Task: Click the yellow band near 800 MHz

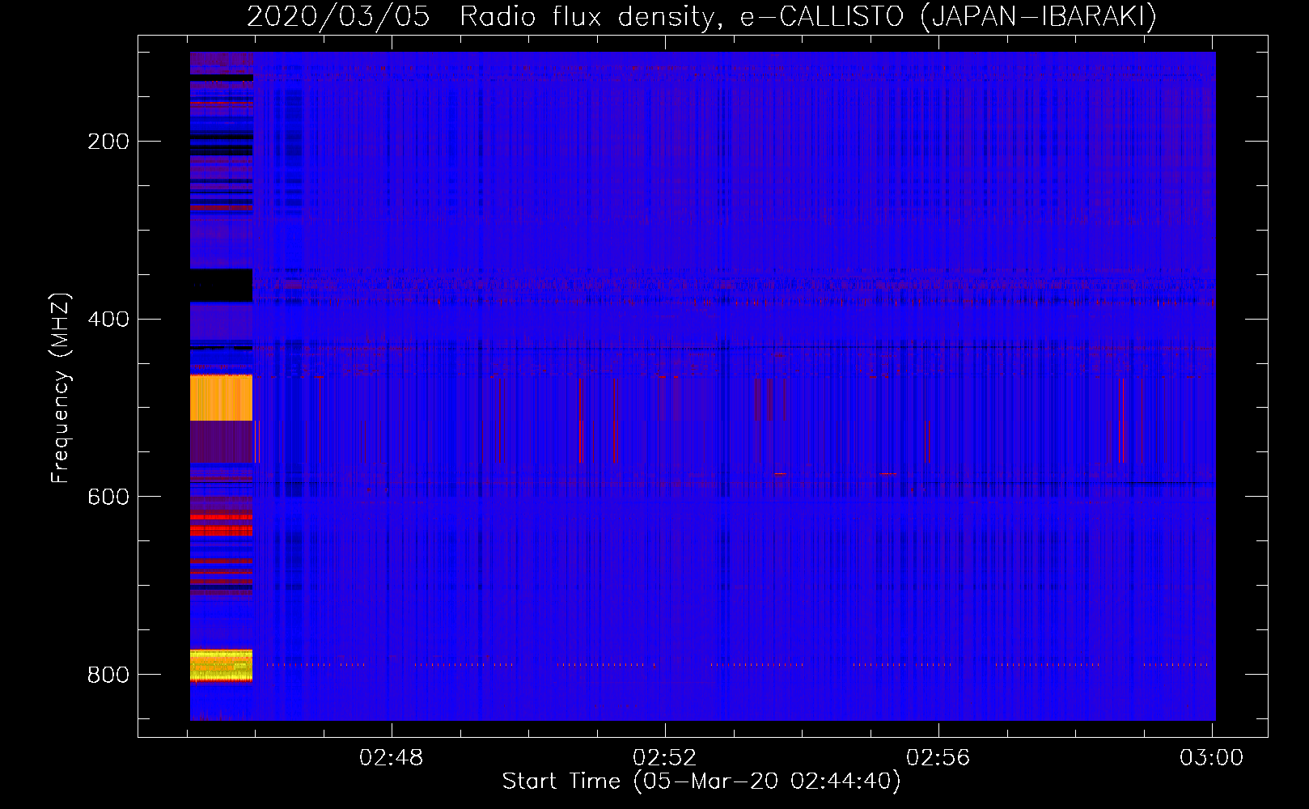Action: point(221,665)
